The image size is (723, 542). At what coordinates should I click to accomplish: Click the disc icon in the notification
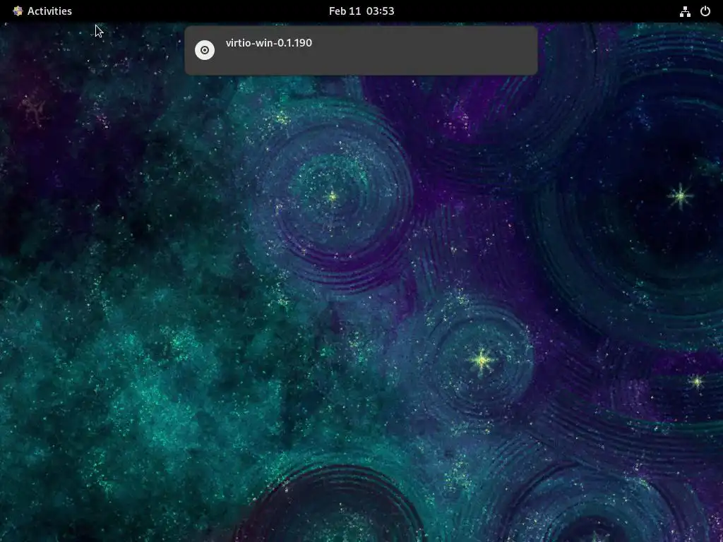coord(205,50)
